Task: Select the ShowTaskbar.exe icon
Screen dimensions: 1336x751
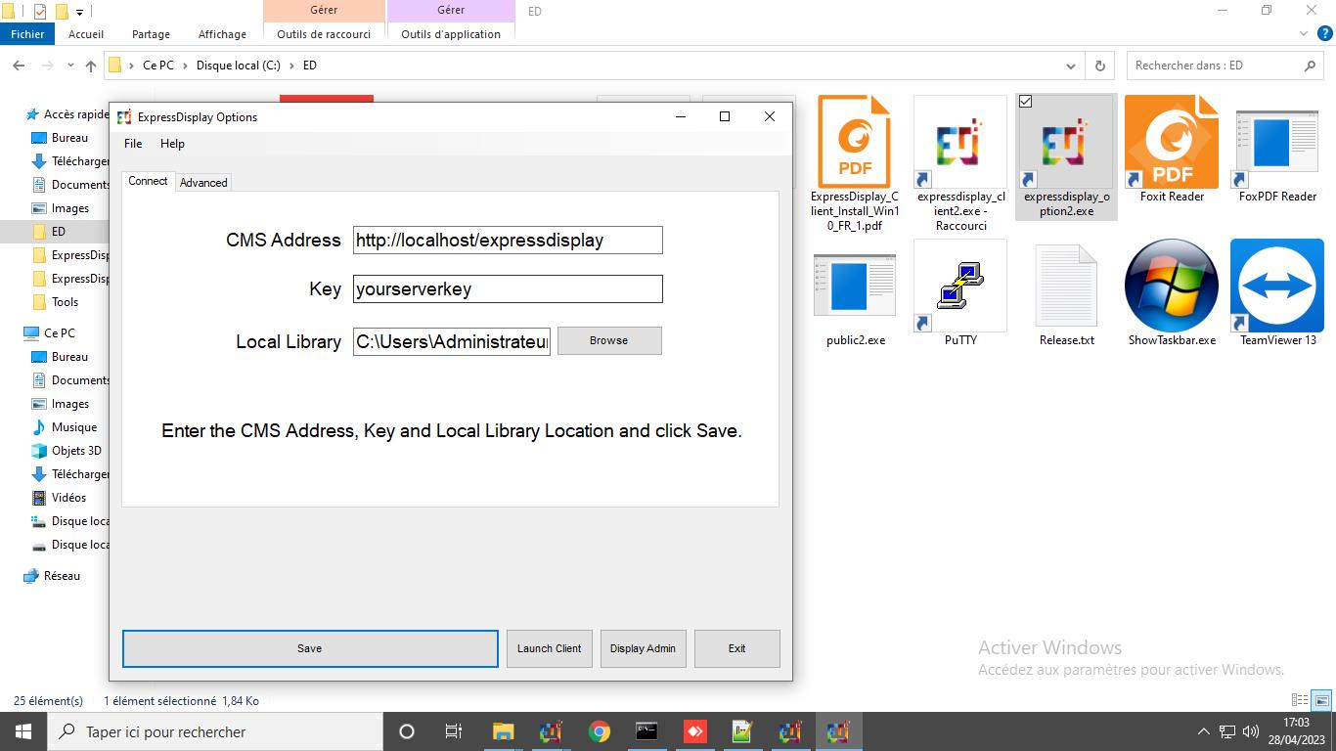Action: (x=1171, y=286)
